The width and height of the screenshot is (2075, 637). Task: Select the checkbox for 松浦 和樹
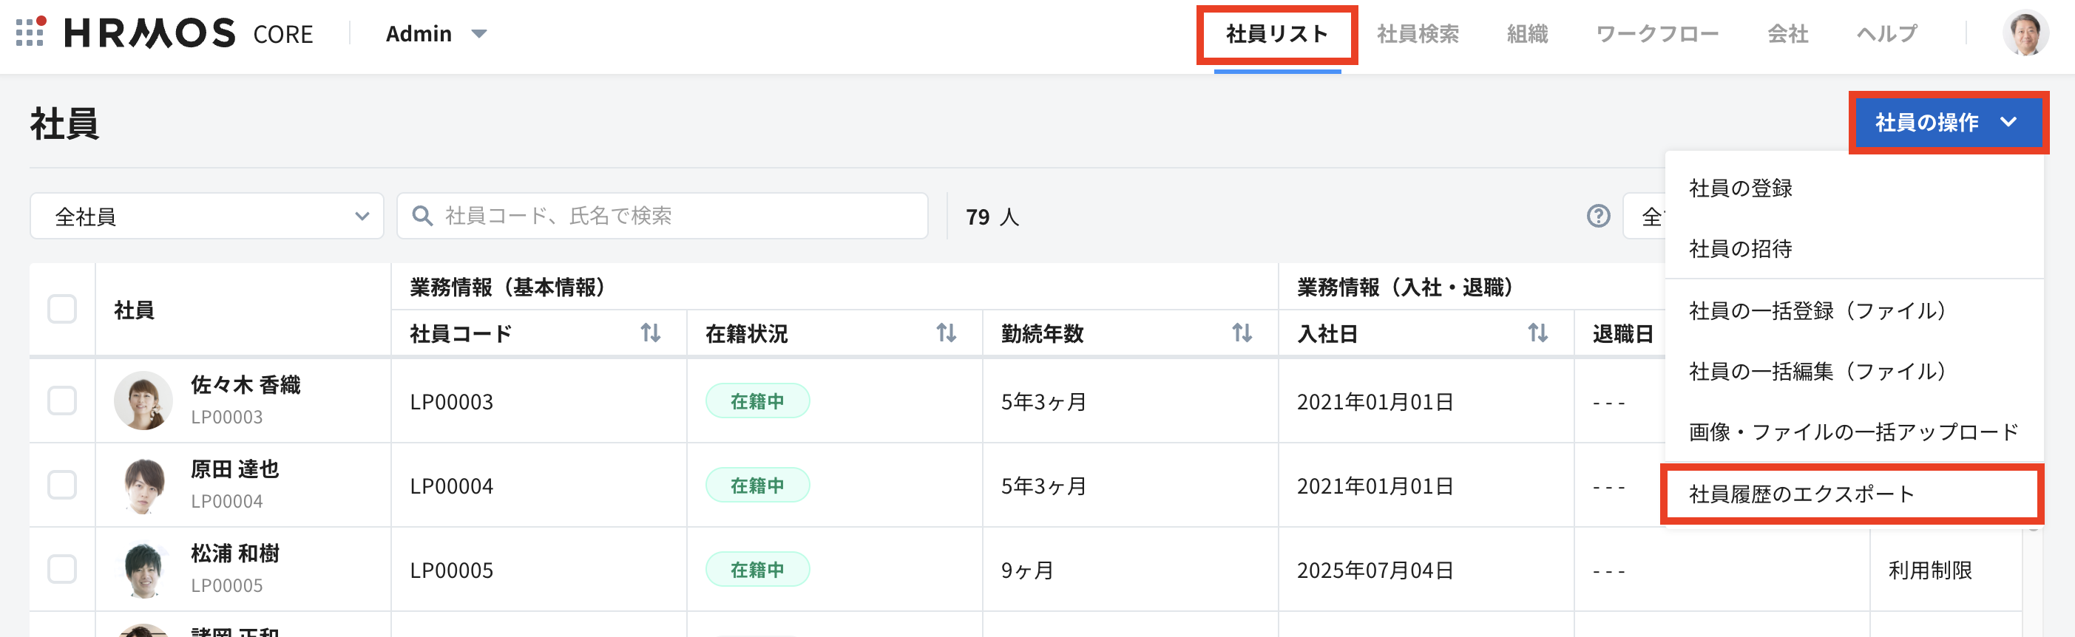(x=62, y=569)
